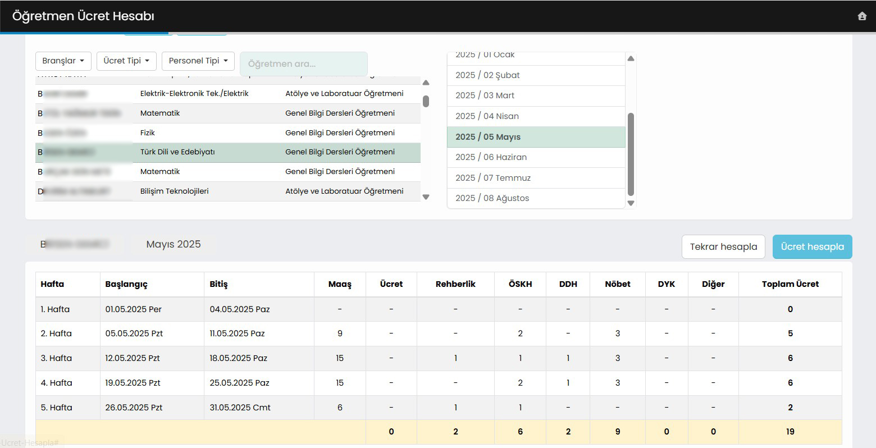
Task: Click the 1. Hafta row label
Action: (55, 309)
